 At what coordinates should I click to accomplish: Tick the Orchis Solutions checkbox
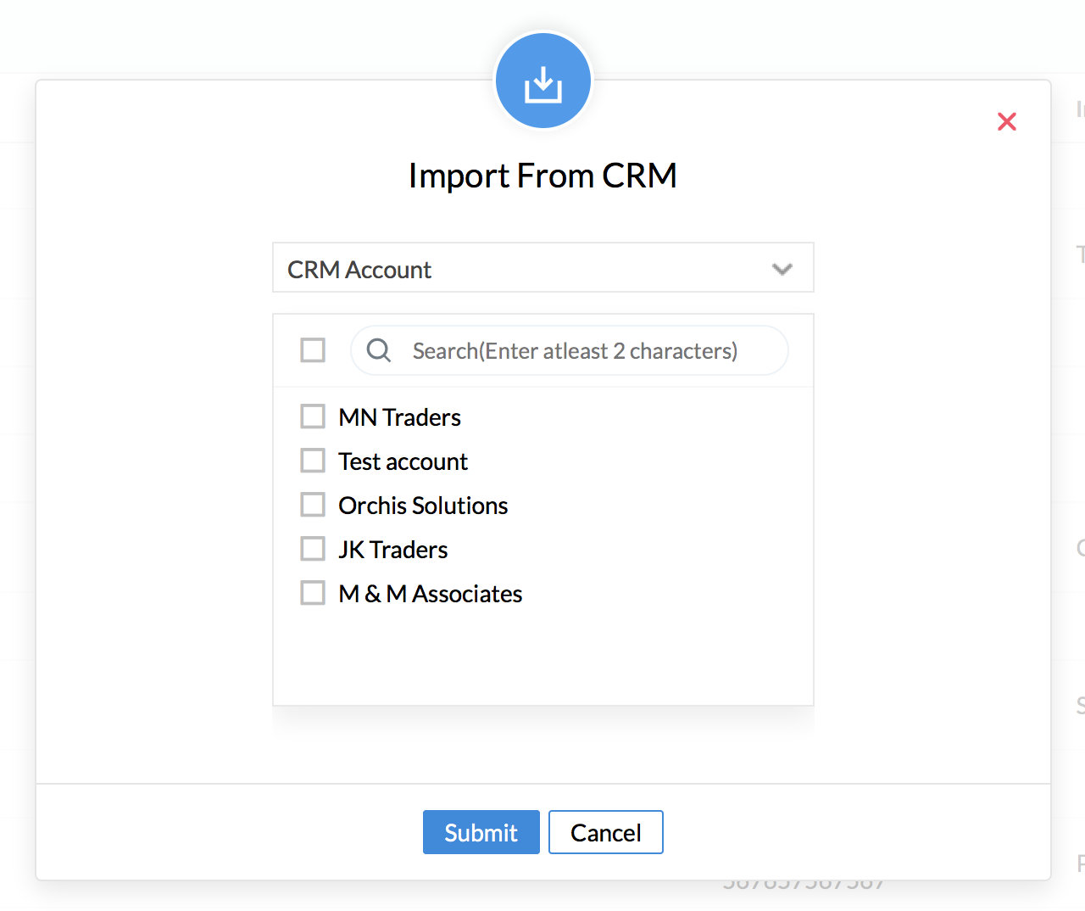[313, 505]
